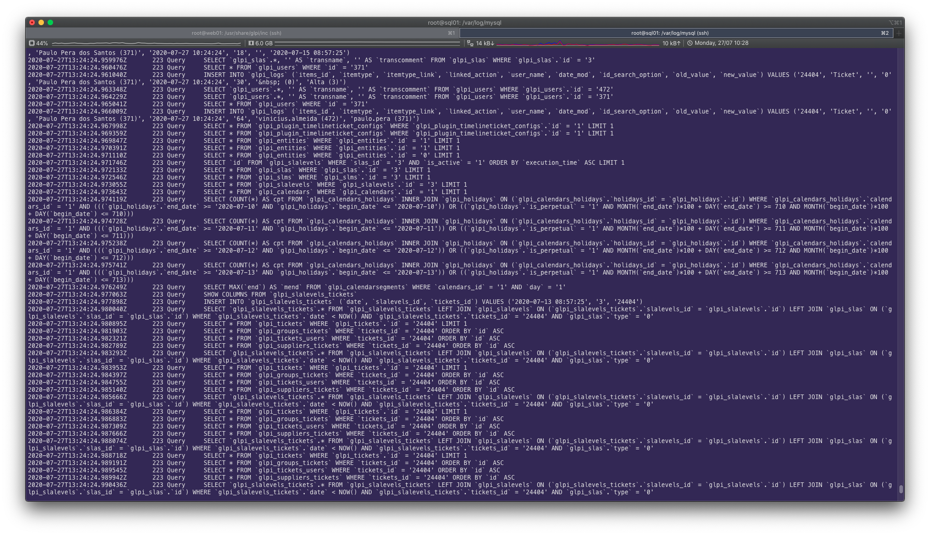Click the timestamp '2020-07-27T13:24:24.963348Z'

coord(77,89)
